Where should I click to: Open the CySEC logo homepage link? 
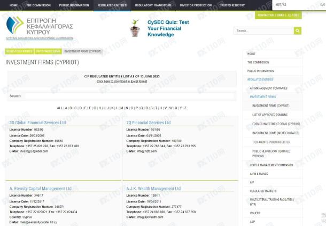click(40, 28)
